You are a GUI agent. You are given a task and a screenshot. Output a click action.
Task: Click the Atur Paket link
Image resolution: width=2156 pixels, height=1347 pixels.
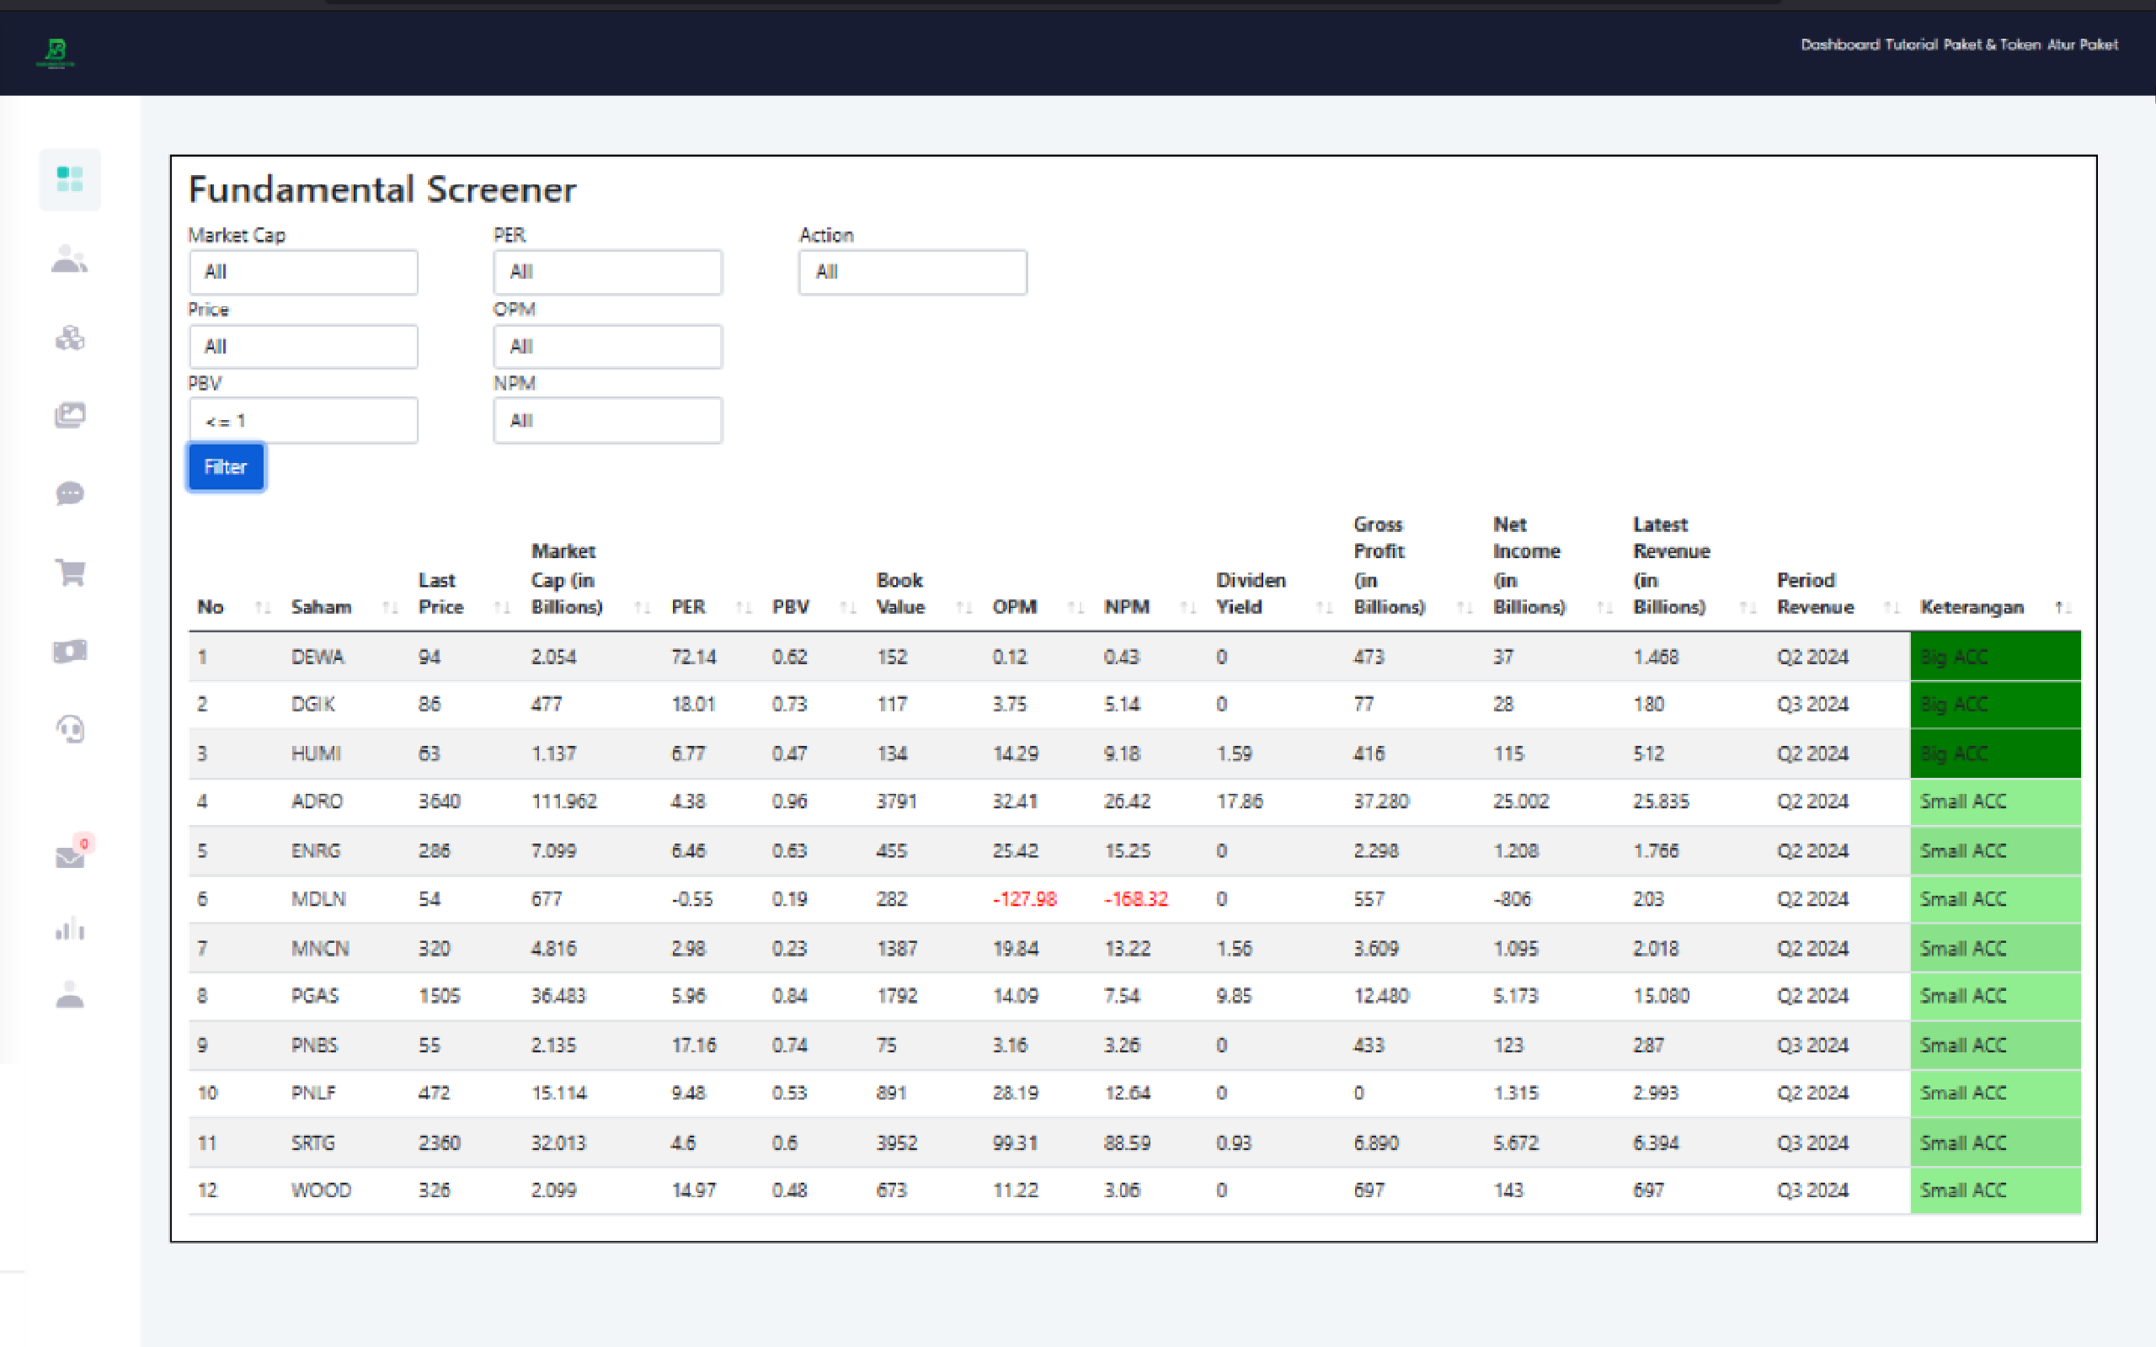pos(2082,45)
